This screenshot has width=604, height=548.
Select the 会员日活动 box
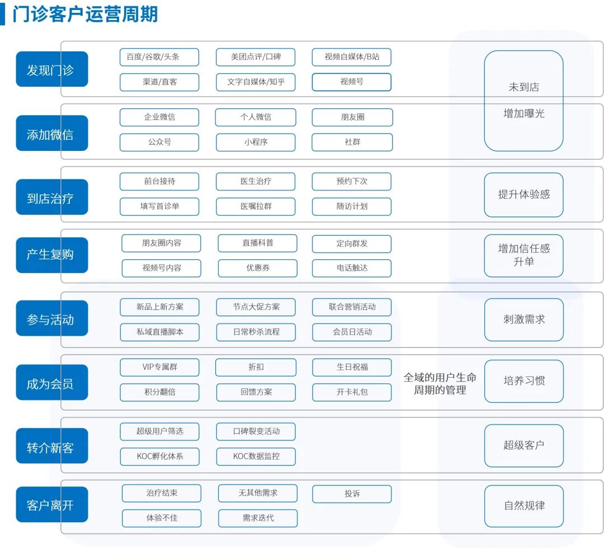(352, 332)
